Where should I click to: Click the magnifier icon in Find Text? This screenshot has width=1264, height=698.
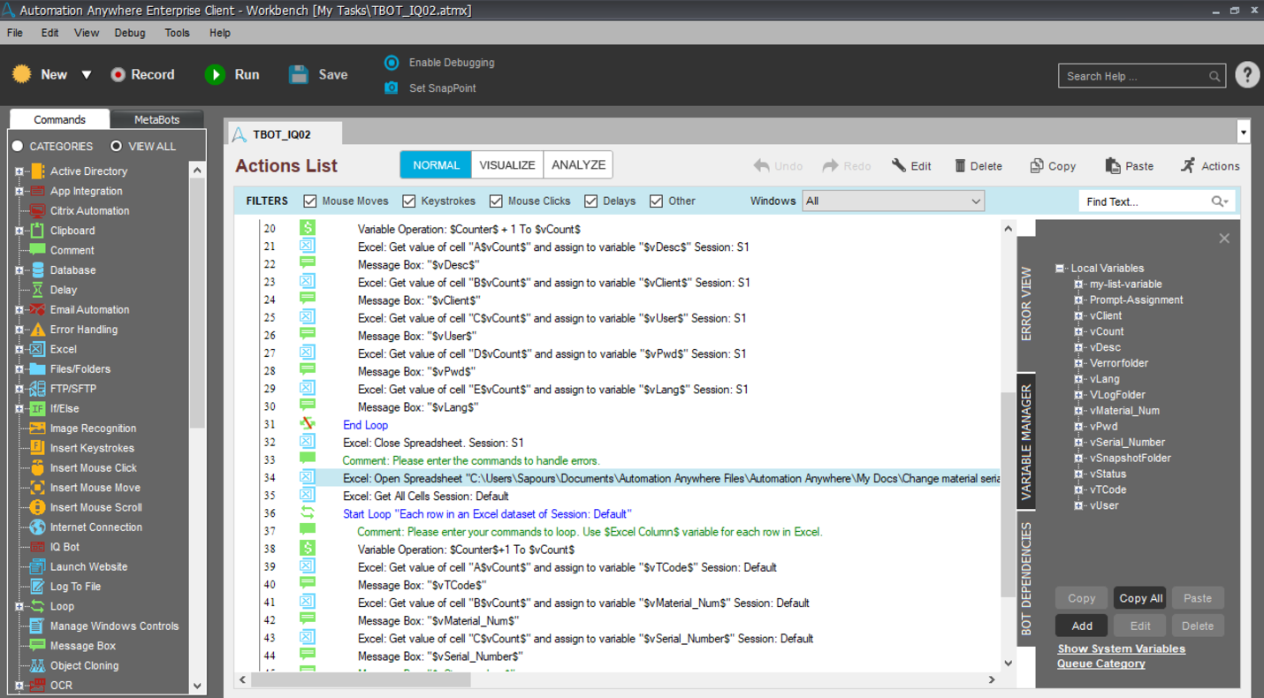click(x=1220, y=201)
